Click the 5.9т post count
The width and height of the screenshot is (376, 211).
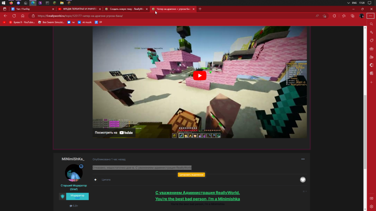[74, 206]
